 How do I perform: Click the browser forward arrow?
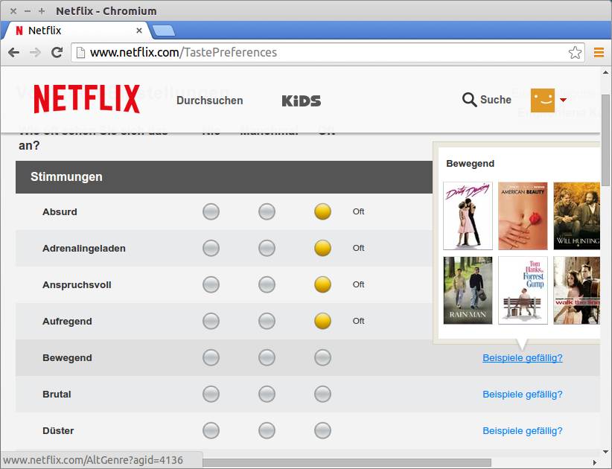[35, 52]
